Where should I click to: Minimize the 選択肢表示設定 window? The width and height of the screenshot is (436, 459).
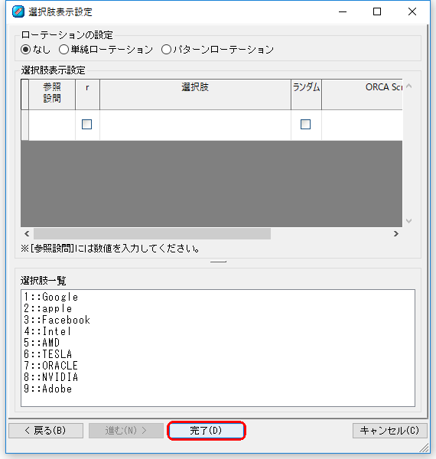coord(343,11)
